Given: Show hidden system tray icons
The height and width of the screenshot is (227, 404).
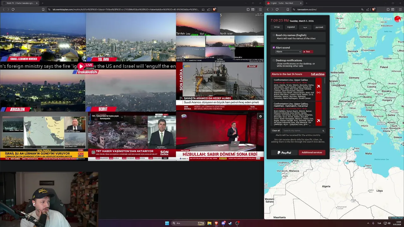Looking at the screenshot, I should pos(368,223).
